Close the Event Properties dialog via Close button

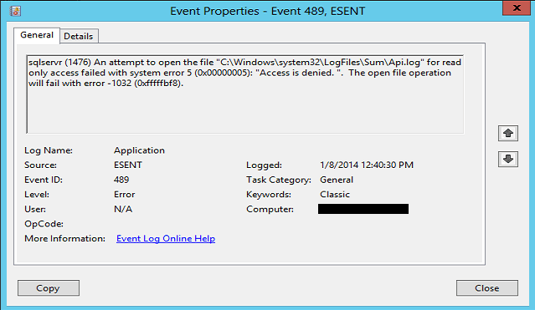tap(487, 288)
